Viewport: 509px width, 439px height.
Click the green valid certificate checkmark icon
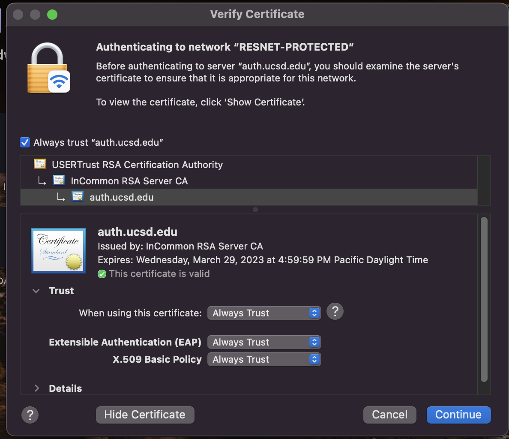point(102,274)
